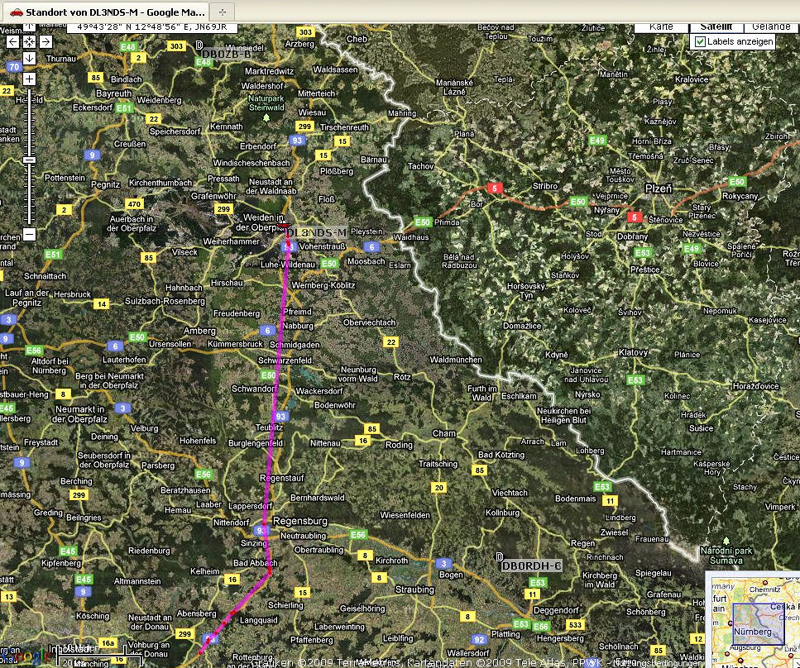Click the red 5 shield near Štěnovice
This screenshot has width=800, height=668.
[634, 217]
